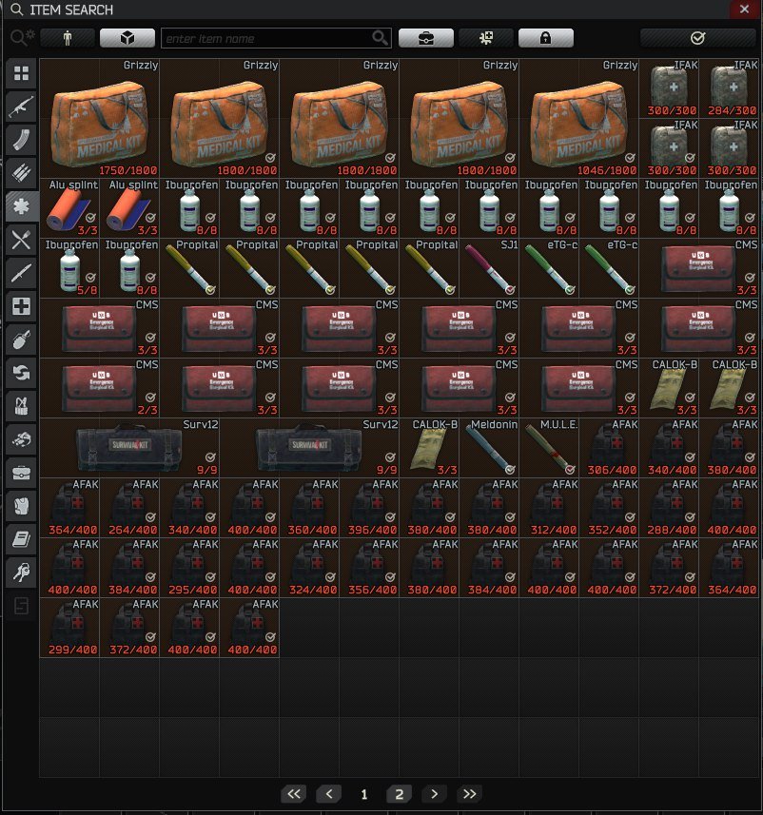Open the containers briefcase category in sidebar
Image resolution: width=763 pixels, height=815 pixels.
[21, 473]
